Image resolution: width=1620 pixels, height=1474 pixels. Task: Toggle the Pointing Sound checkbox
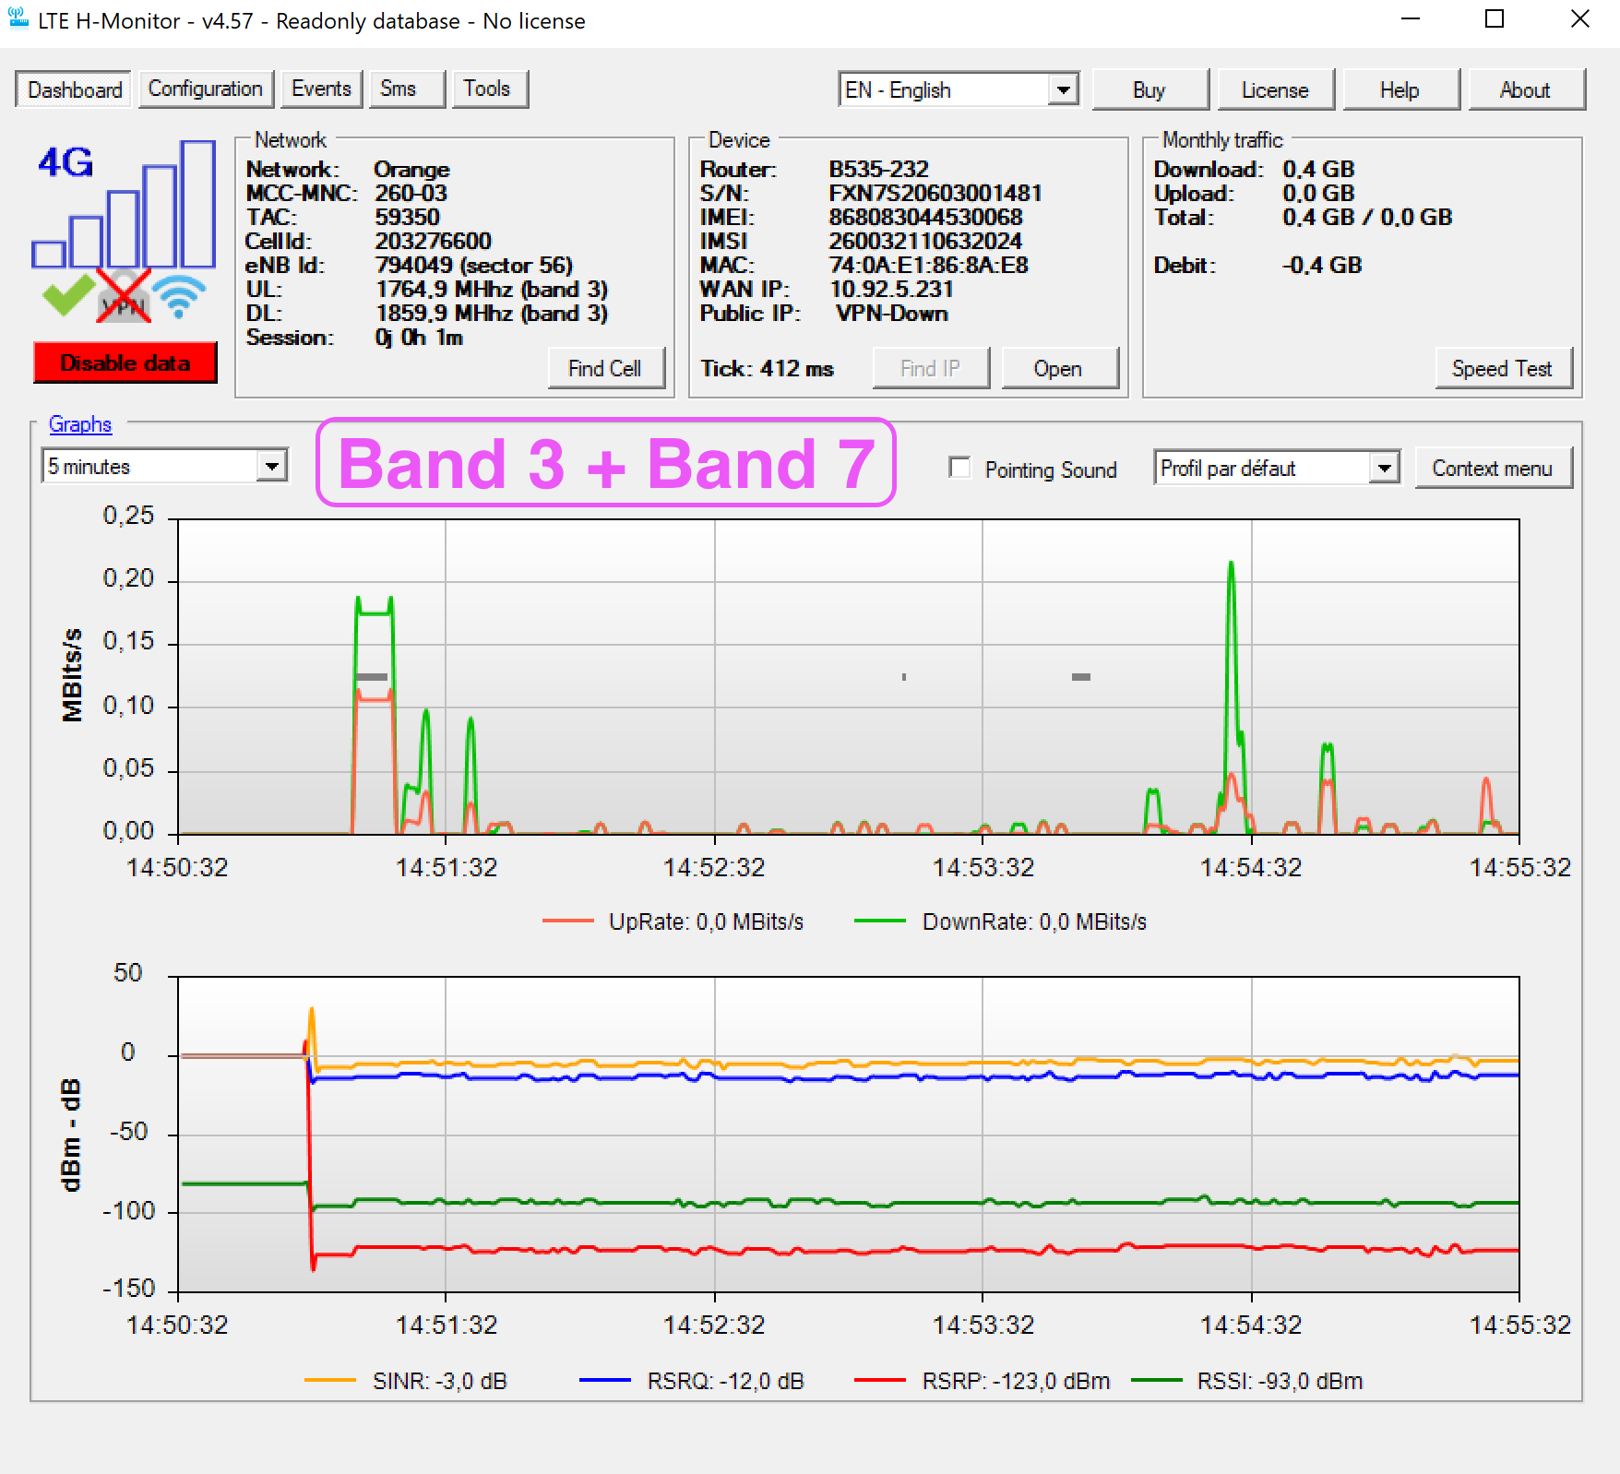(960, 468)
